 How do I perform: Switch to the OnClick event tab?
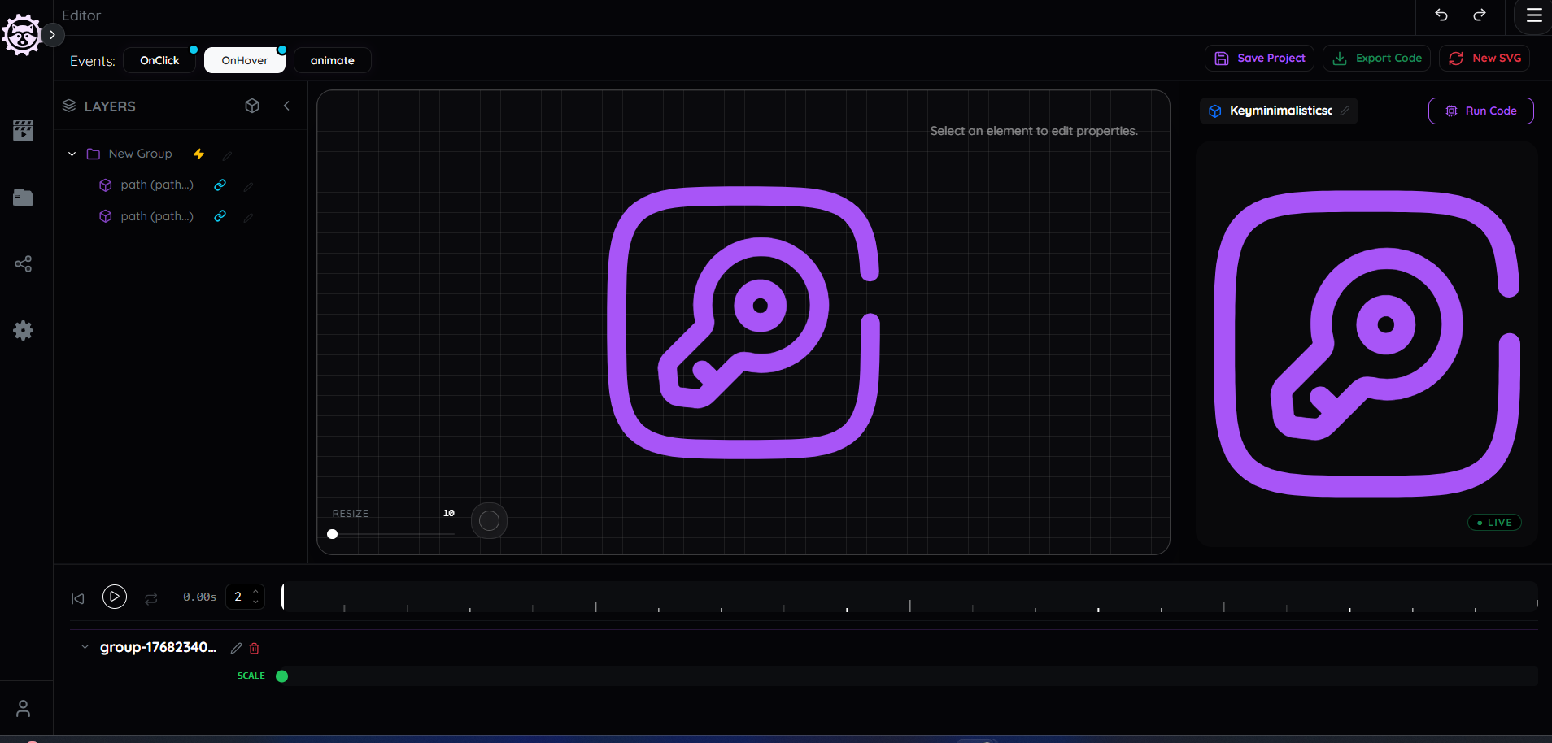pos(159,59)
